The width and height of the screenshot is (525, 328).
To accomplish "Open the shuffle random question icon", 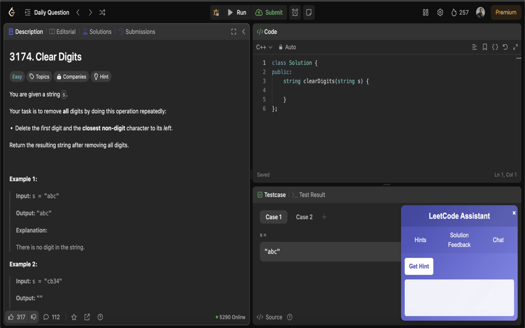I will point(102,12).
